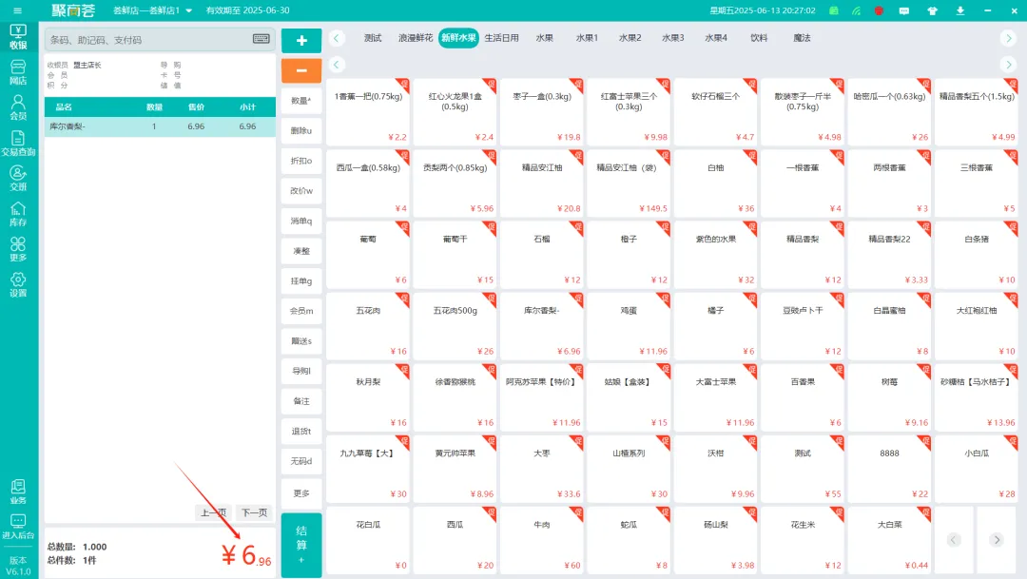Viewport: 1027px width, 579px height.
Task: Click the skin theme shirt icon
Action: [931, 10]
